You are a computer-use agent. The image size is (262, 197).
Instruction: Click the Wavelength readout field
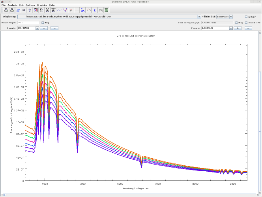[28, 23]
